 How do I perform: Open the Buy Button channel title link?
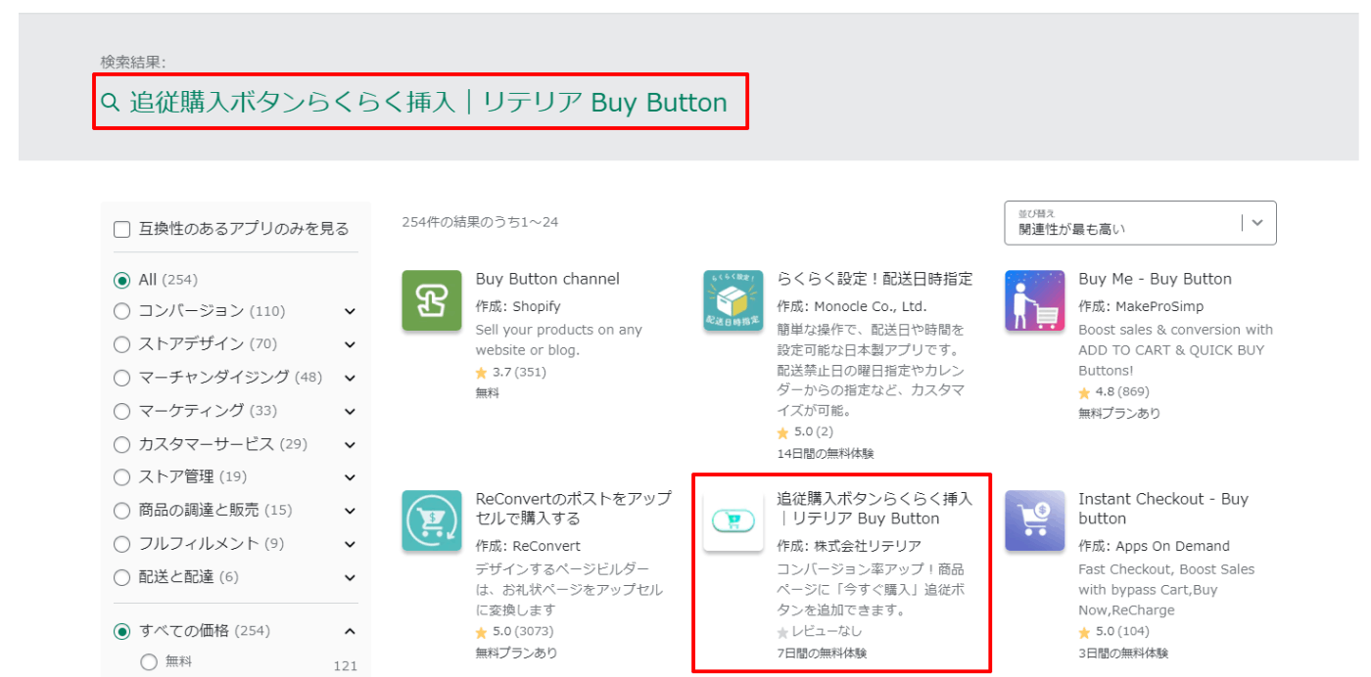pyautogui.click(x=547, y=279)
